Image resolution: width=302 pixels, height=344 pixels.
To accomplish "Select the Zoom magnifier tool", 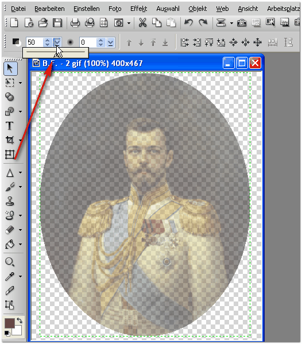I will click(10, 262).
